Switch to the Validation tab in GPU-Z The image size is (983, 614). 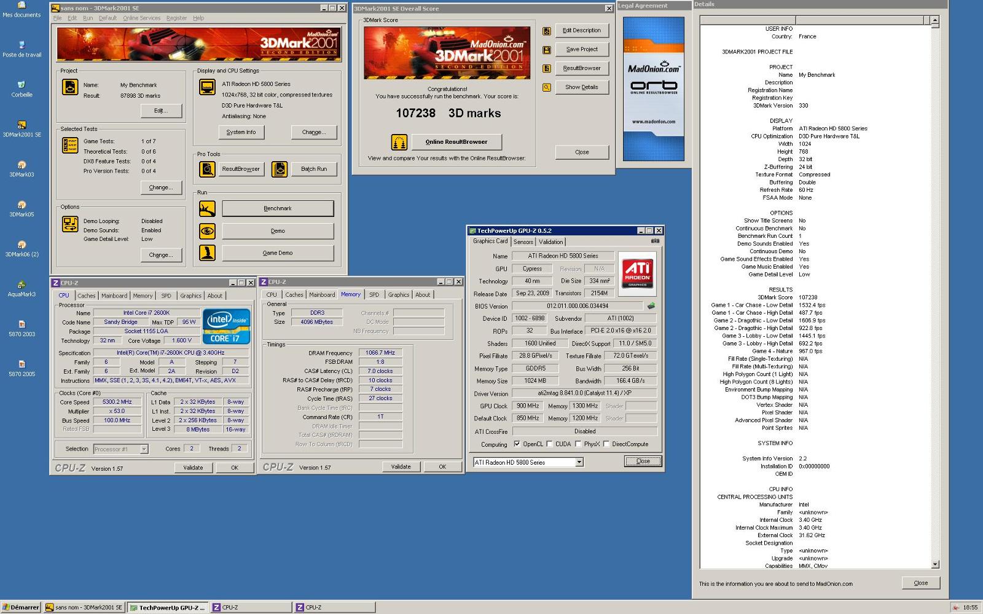click(551, 242)
